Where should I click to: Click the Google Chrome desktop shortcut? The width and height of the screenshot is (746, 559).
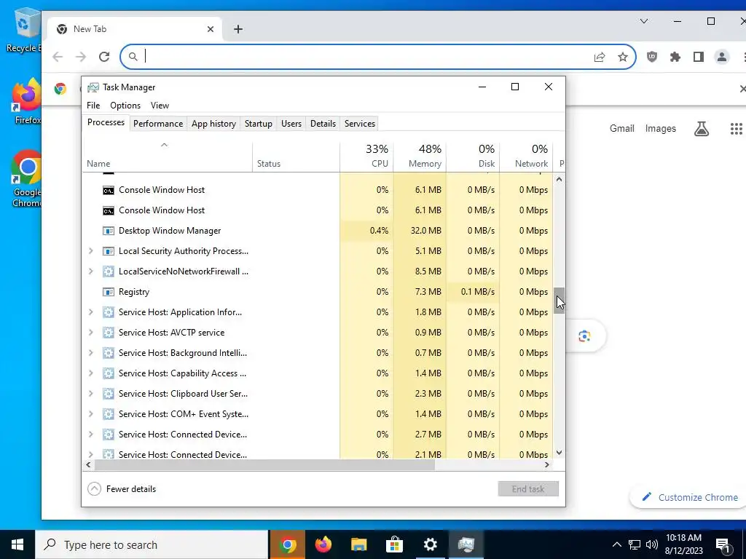(27, 179)
